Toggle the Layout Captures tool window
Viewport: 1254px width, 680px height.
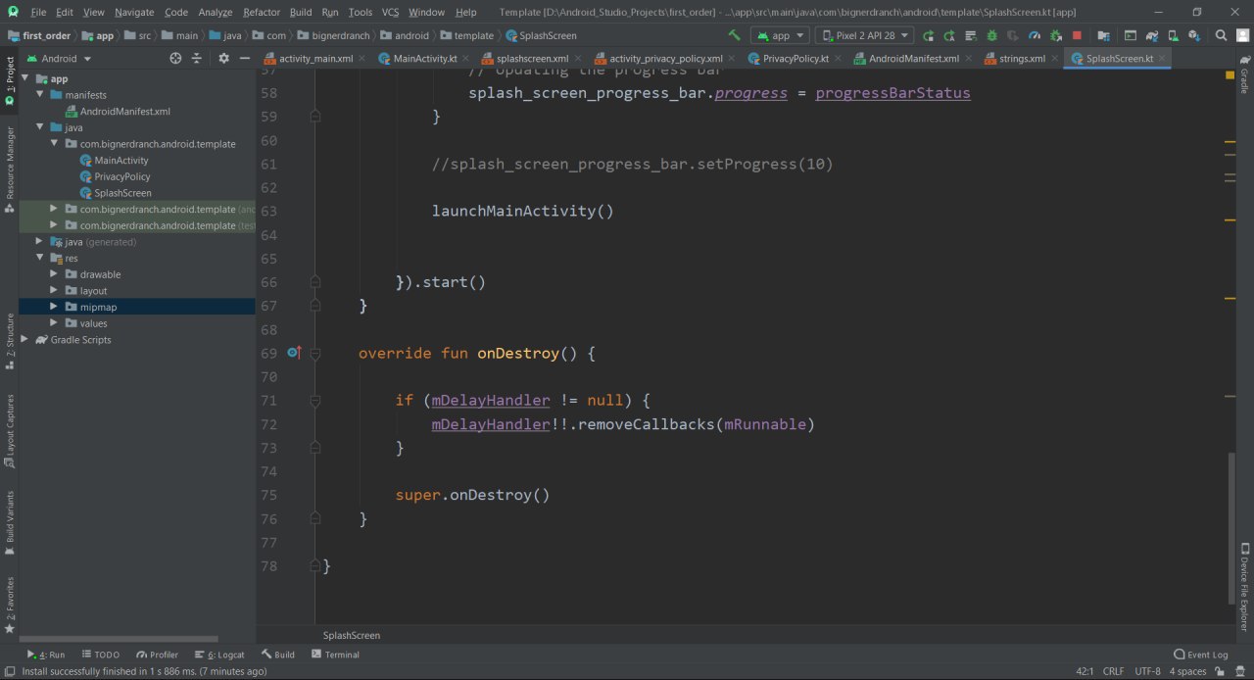tap(10, 430)
